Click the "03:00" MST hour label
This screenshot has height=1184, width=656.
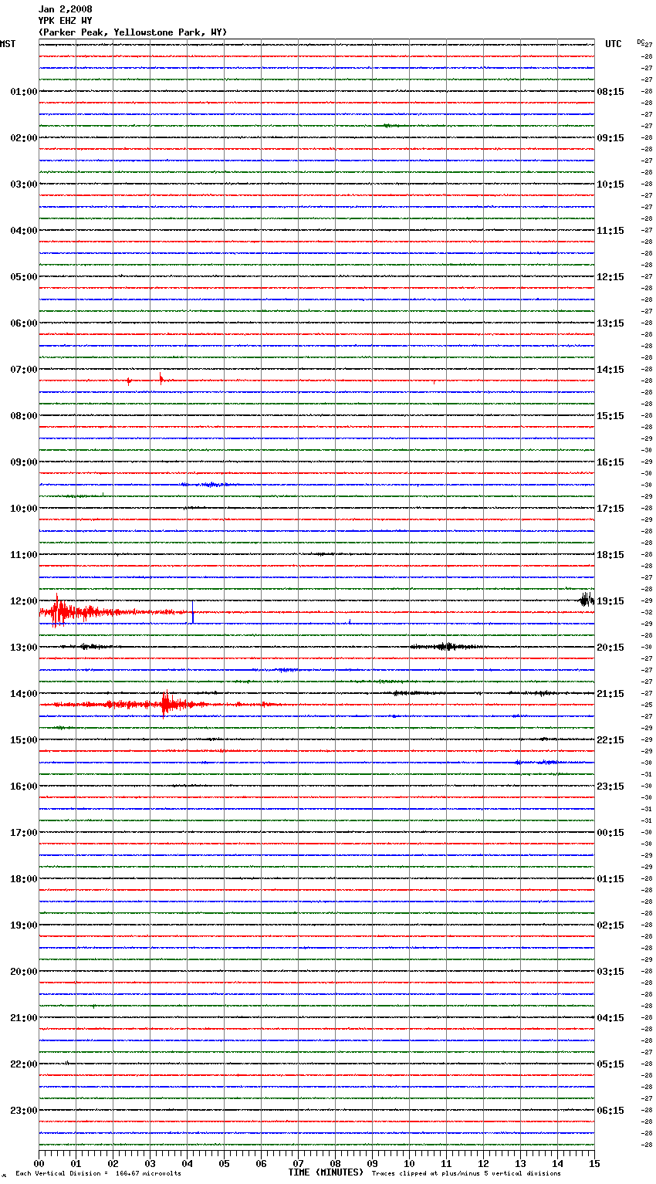[x=23, y=184]
